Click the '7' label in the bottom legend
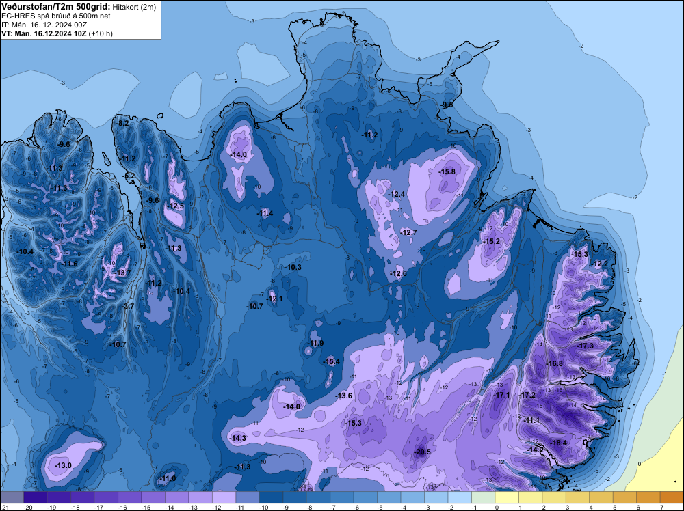The image size is (684, 511). point(662,507)
